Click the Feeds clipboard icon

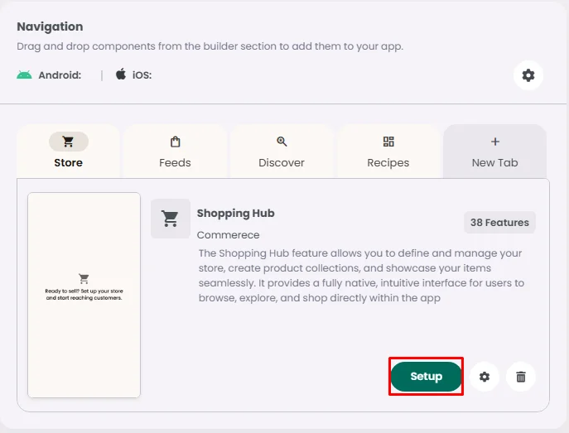pos(175,142)
